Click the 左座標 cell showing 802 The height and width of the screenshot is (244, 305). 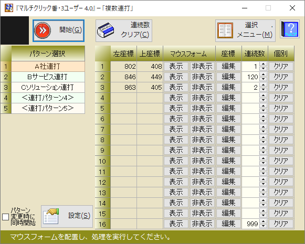click(124, 67)
